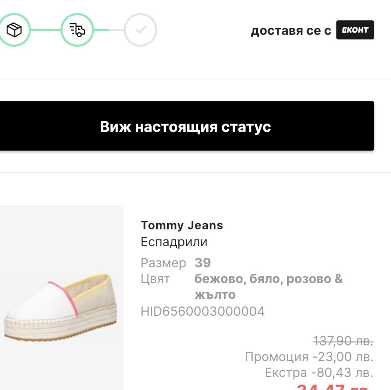Click the 'Екстра -80,43 лв.' discount line
The width and height of the screenshot is (391, 390).
318,373
